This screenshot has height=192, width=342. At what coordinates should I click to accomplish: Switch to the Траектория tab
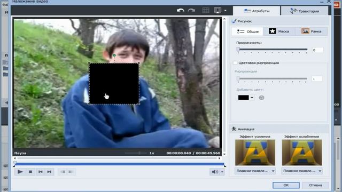coord(305,11)
